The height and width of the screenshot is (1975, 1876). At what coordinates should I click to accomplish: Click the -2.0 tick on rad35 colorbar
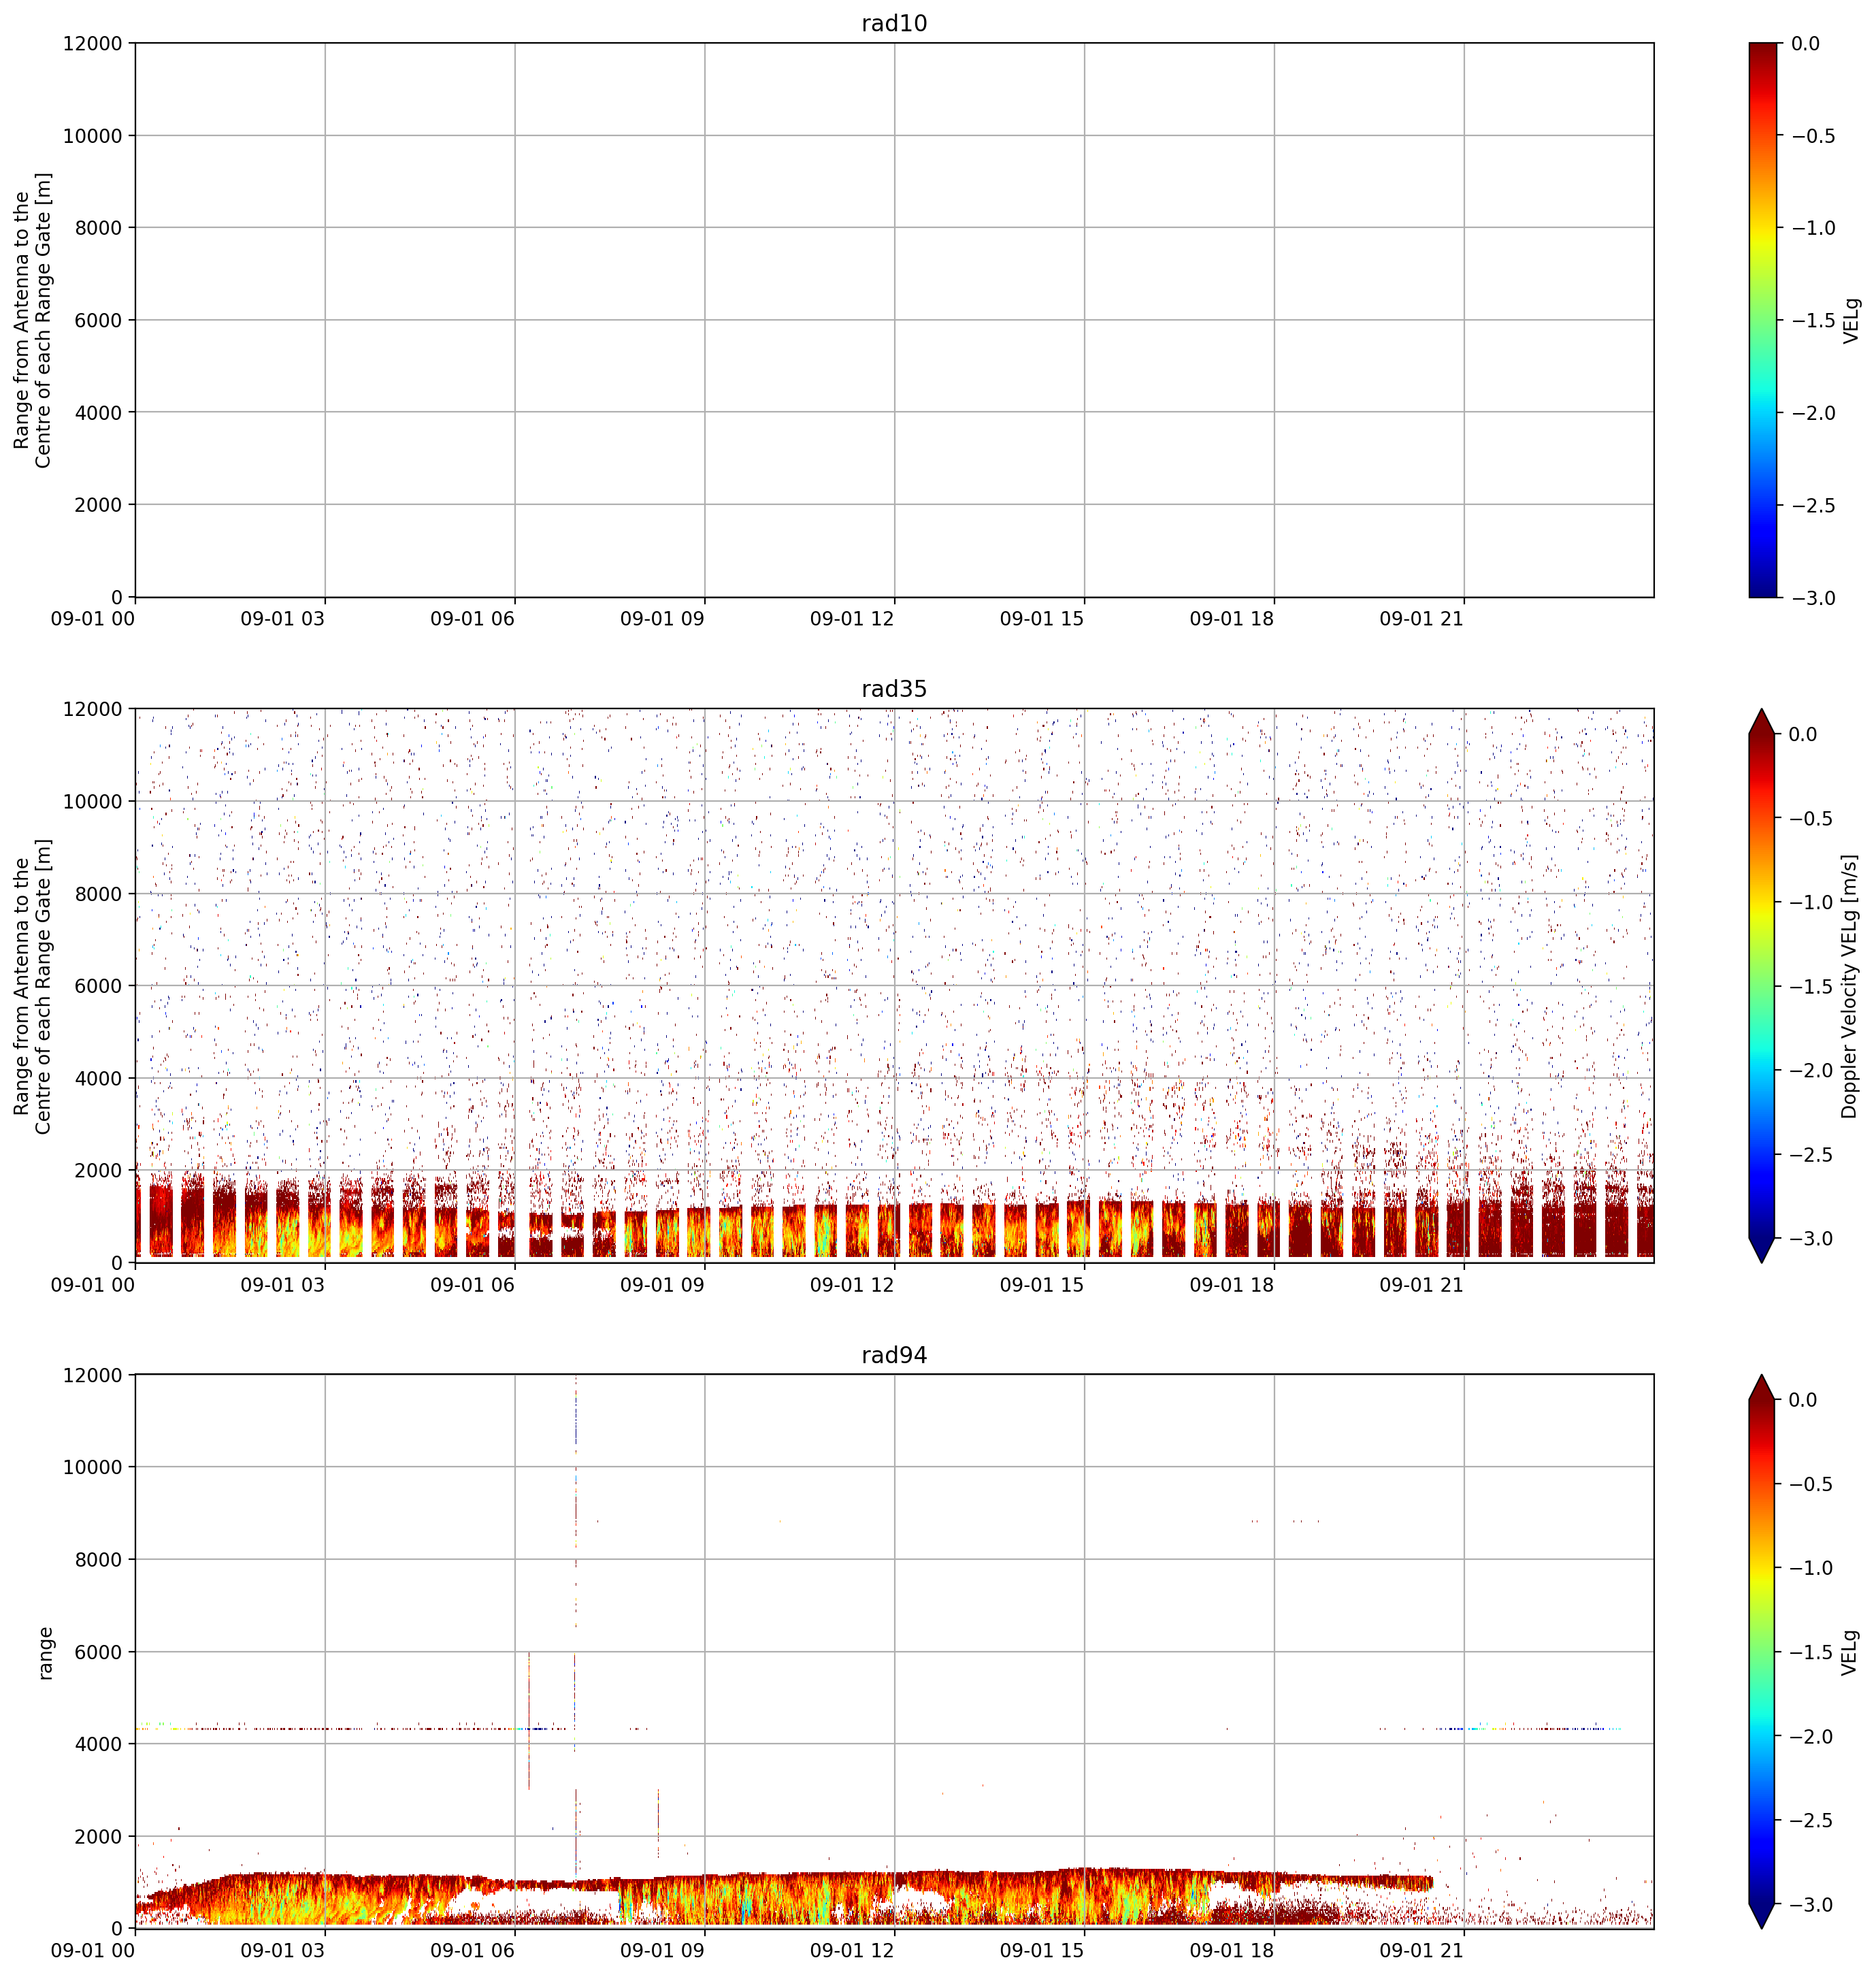point(1812,1071)
